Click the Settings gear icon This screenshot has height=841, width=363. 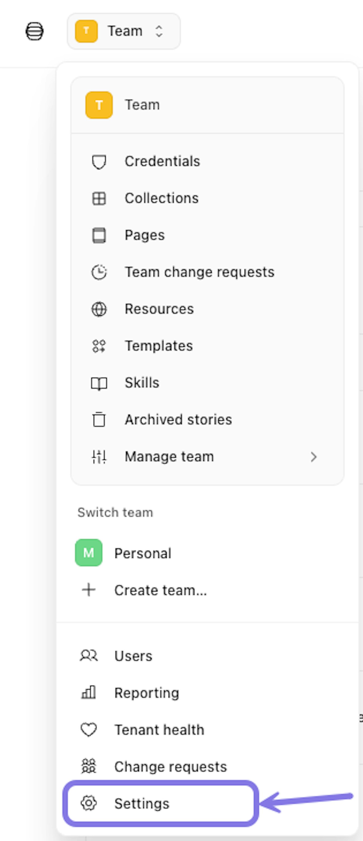pyautogui.click(x=89, y=804)
